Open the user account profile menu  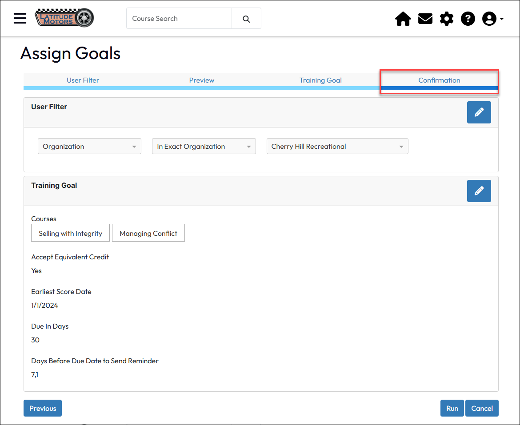pyautogui.click(x=492, y=19)
